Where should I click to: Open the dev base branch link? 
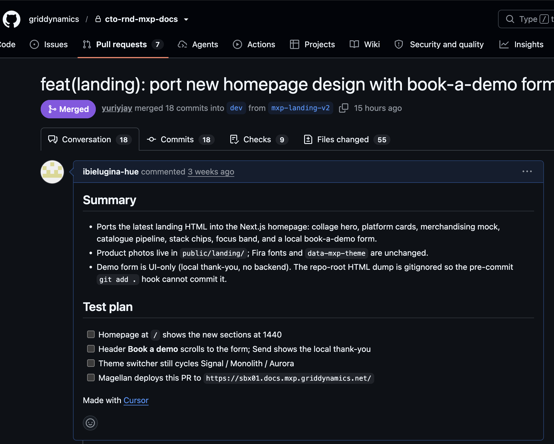click(236, 108)
